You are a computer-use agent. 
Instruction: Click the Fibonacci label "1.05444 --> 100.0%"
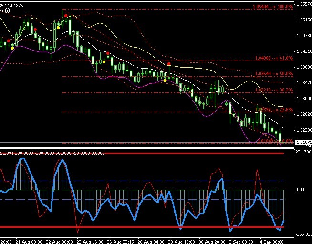[x=273, y=7]
